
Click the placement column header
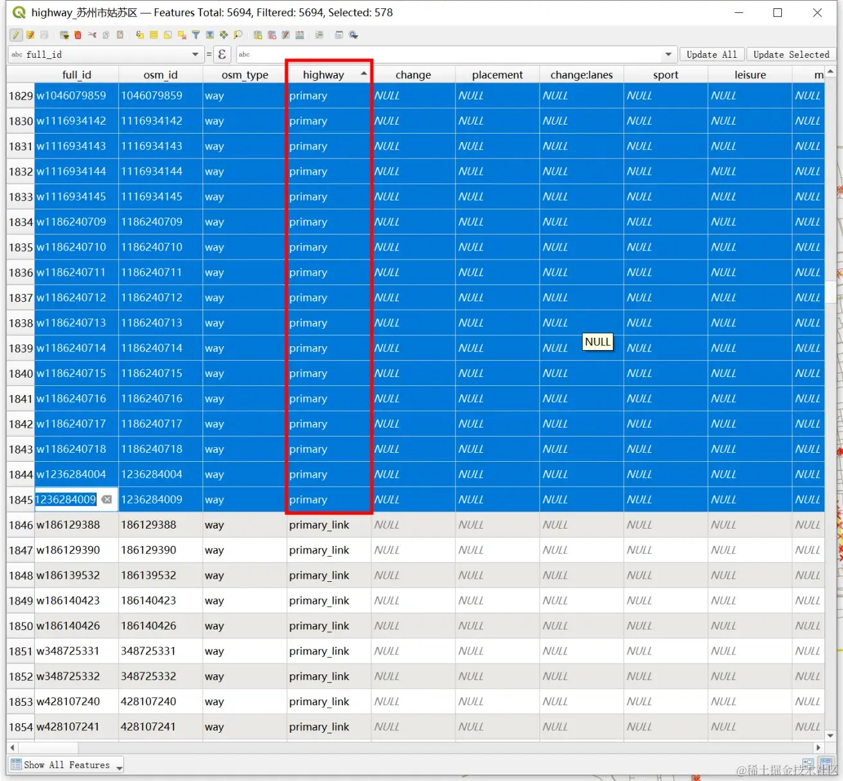(x=497, y=75)
